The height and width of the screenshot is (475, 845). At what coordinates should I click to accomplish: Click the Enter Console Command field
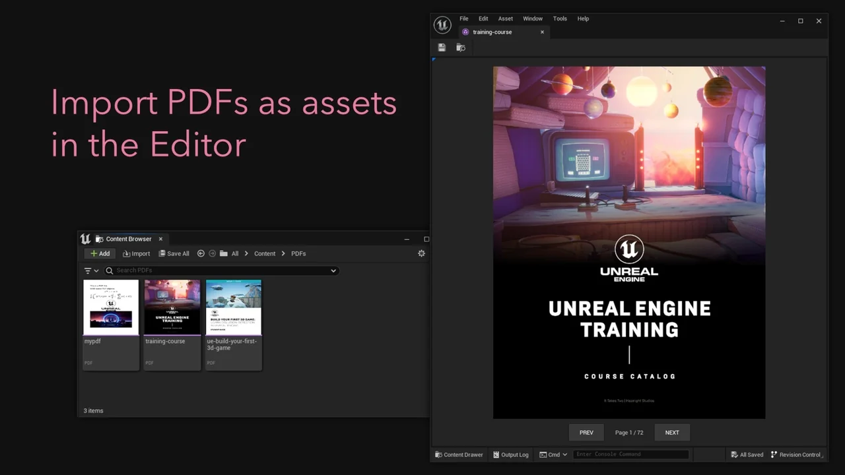point(630,455)
